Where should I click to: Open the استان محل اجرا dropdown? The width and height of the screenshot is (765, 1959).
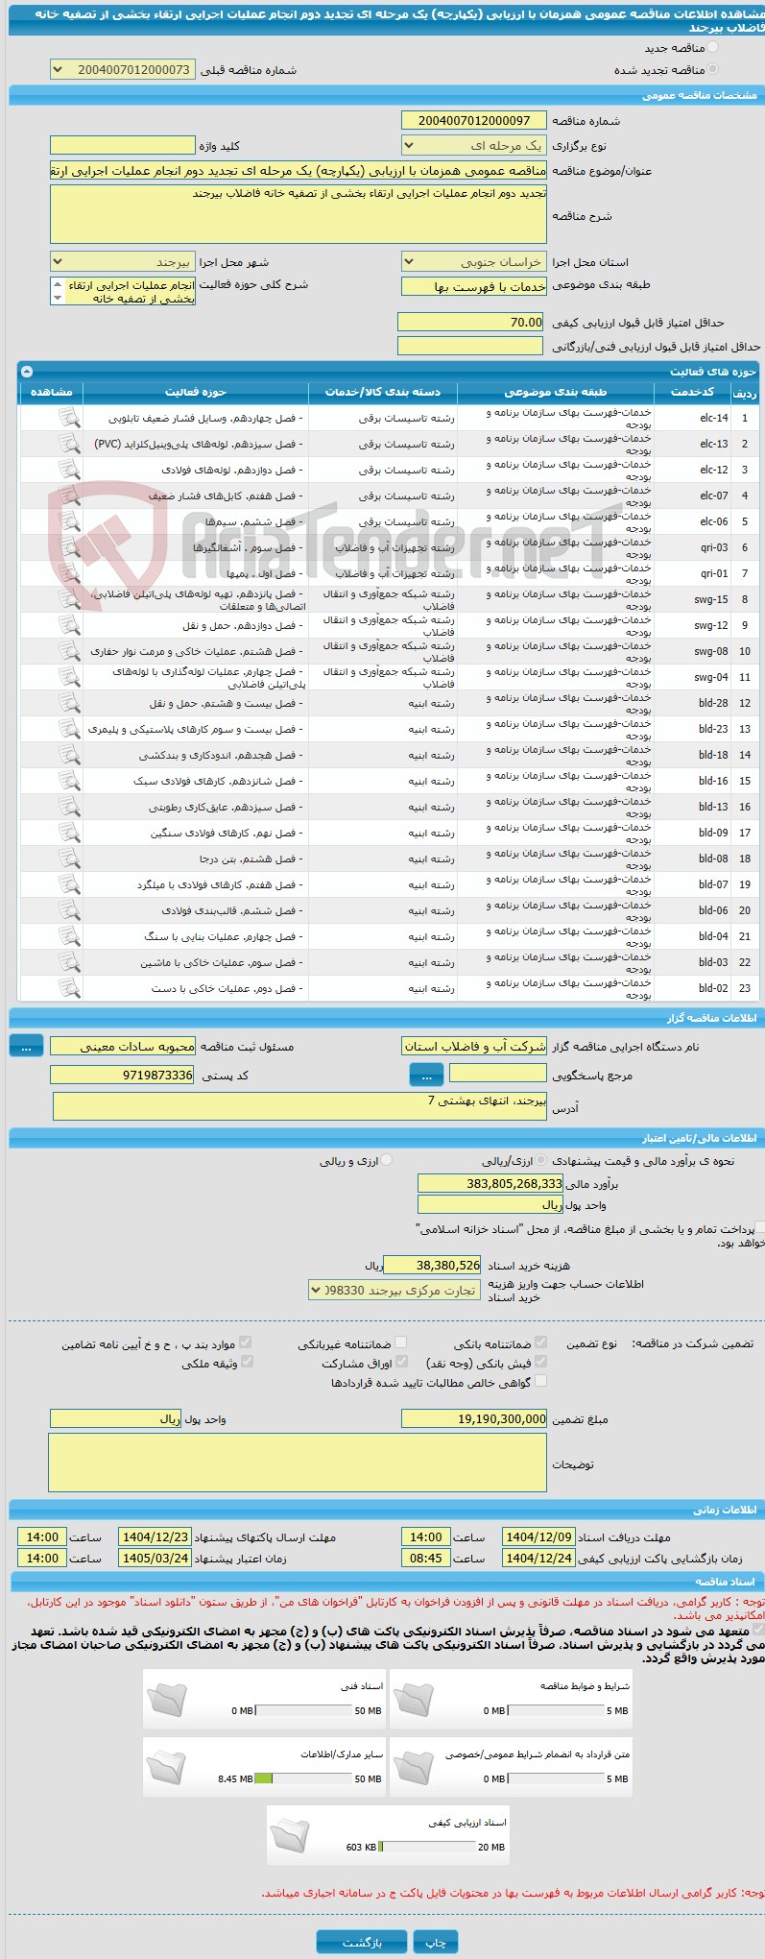click(474, 262)
